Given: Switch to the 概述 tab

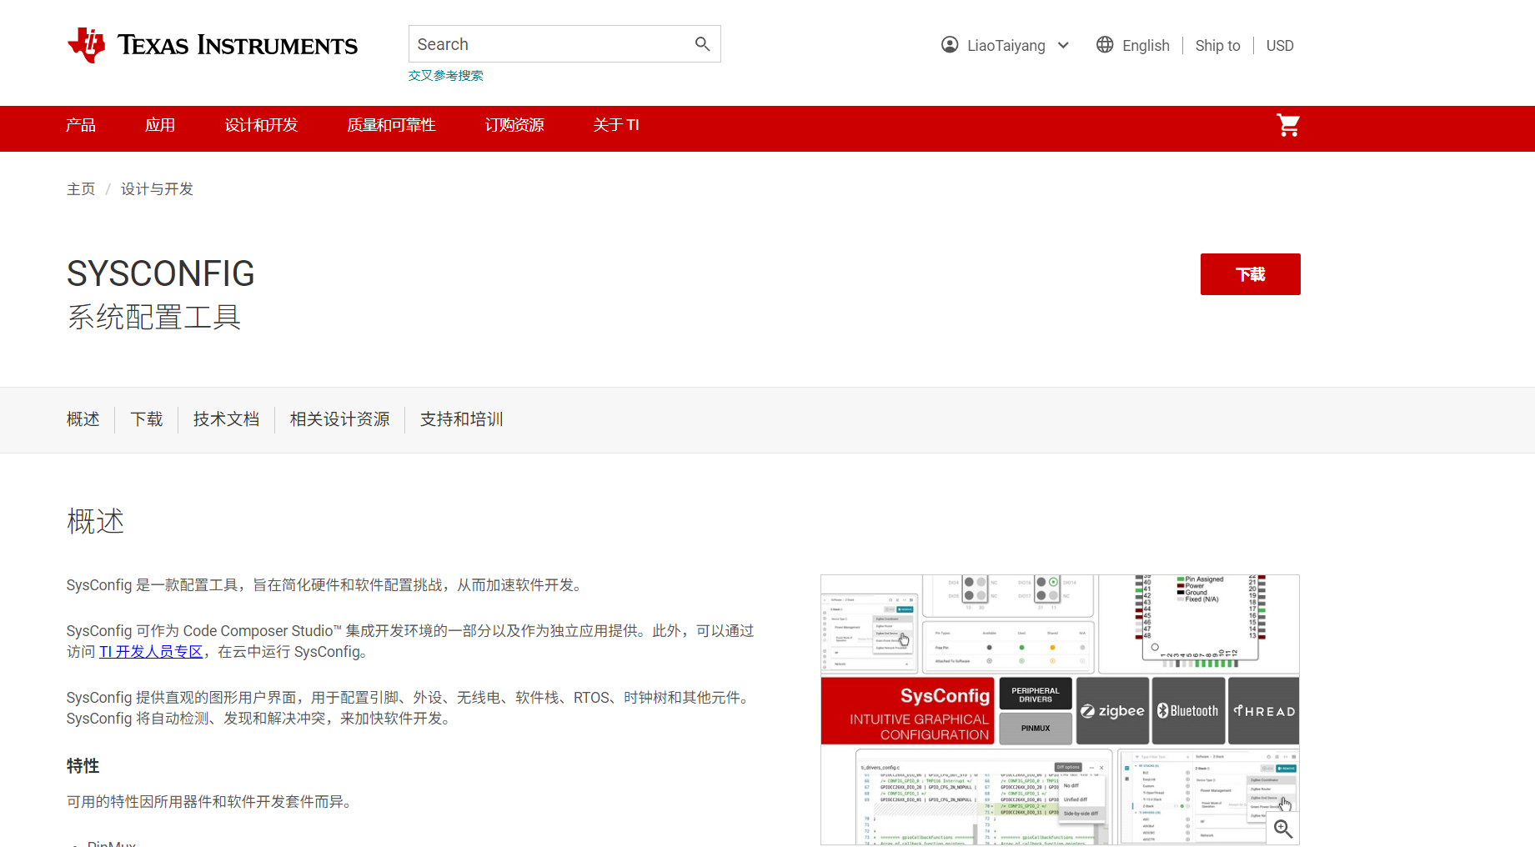Looking at the screenshot, I should tap(83, 419).
